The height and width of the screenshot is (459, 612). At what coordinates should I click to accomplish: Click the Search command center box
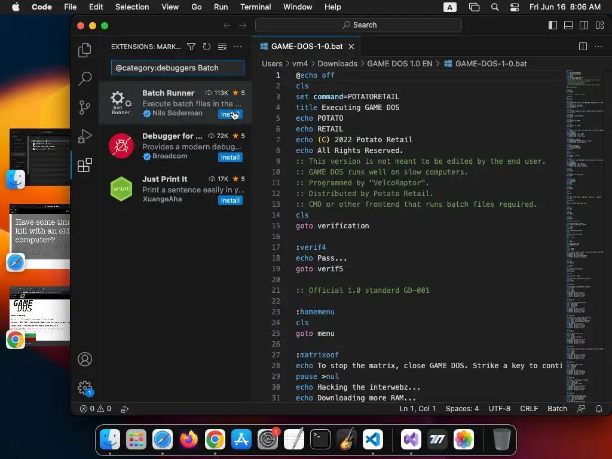click(359, 25)
